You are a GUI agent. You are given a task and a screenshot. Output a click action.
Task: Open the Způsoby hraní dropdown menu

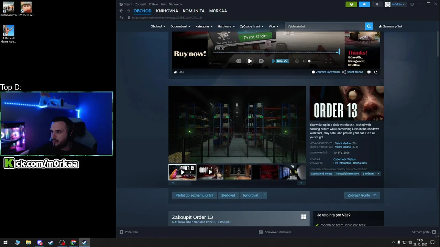252,26
